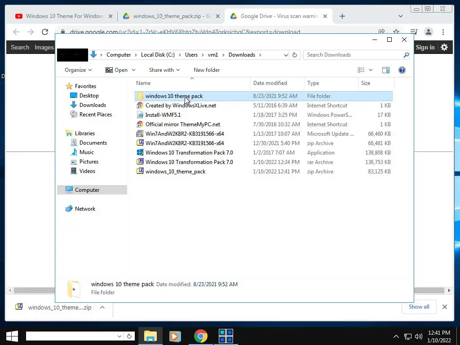Select the Created by WindowsXLive.net shortcut icon
460x345 pixels.
140,106
